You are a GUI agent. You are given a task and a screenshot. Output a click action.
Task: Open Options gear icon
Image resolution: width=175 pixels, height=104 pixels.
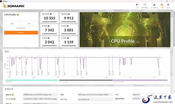tap(168, 5)
